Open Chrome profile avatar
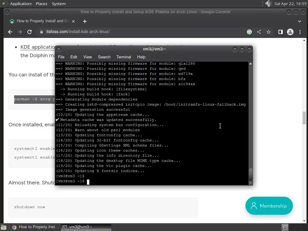The width and height of the screenshot is (308, 231). click(290, 32)
